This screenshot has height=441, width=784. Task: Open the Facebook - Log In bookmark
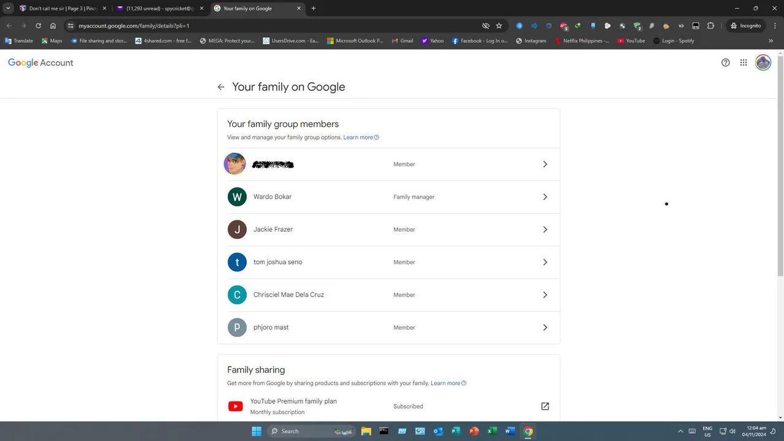480,41
